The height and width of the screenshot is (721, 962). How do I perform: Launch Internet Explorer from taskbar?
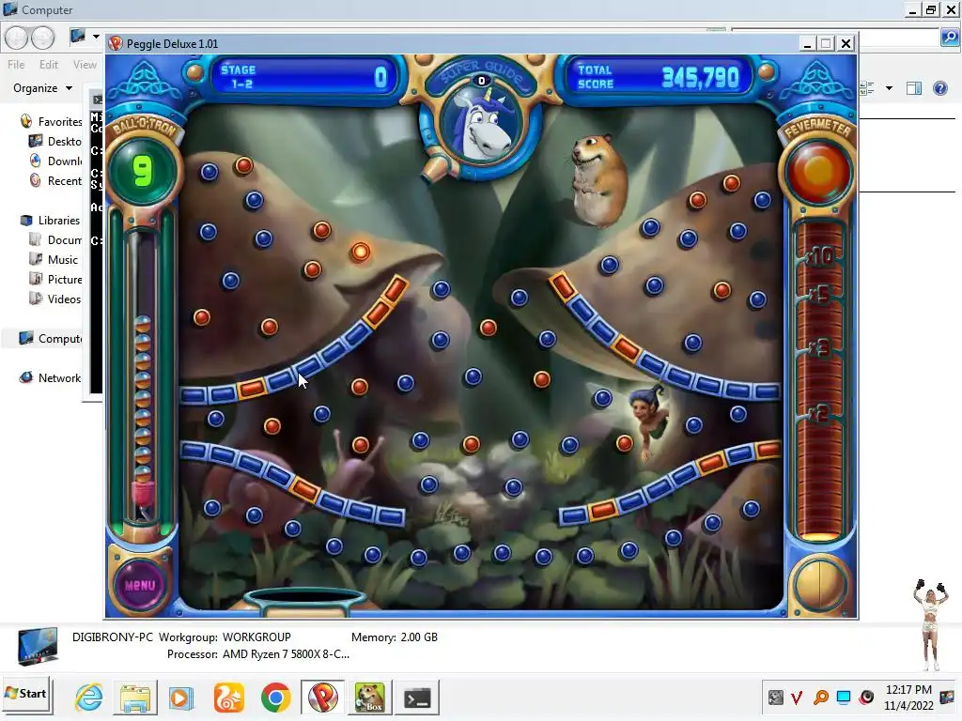point(89,698)
